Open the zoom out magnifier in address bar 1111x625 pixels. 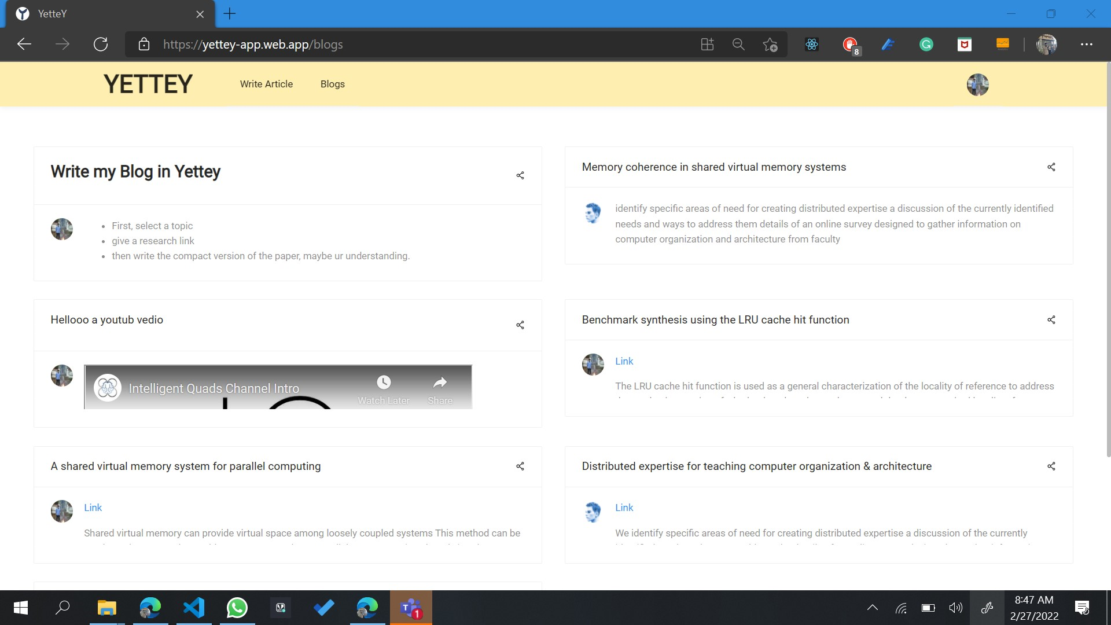point(738,45)
